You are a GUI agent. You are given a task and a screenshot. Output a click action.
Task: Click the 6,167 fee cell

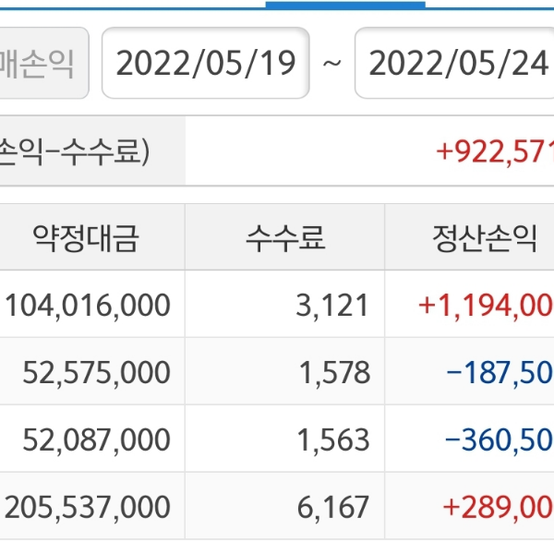point(332,507)
